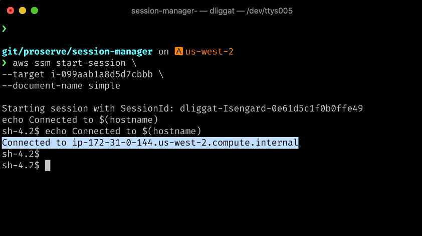The image size is (422, 236).
Task: Click the session-manager window title text
Action: (164, 11)
